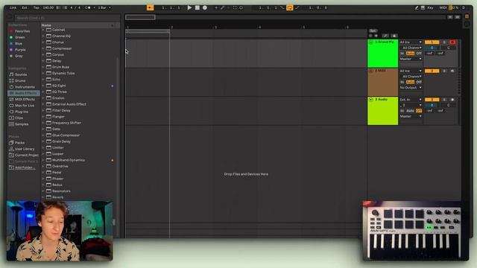Click the MIDI Arrangement Overdub plus icon
477x268 pixels.
(x=216, y=7)
